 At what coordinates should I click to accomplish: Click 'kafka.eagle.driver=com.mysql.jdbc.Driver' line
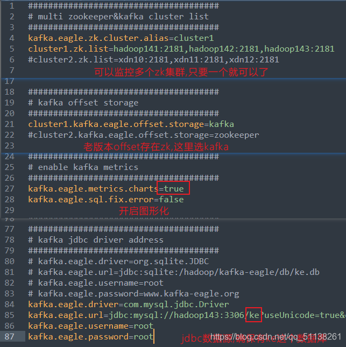click(129, 304)
